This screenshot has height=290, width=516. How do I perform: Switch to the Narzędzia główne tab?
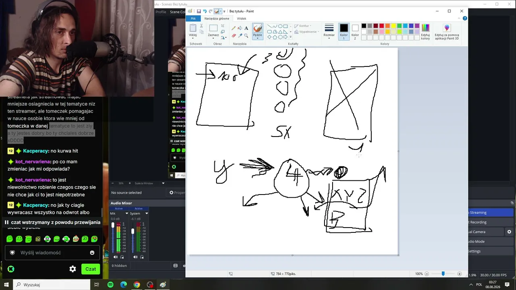coord(217,19)
